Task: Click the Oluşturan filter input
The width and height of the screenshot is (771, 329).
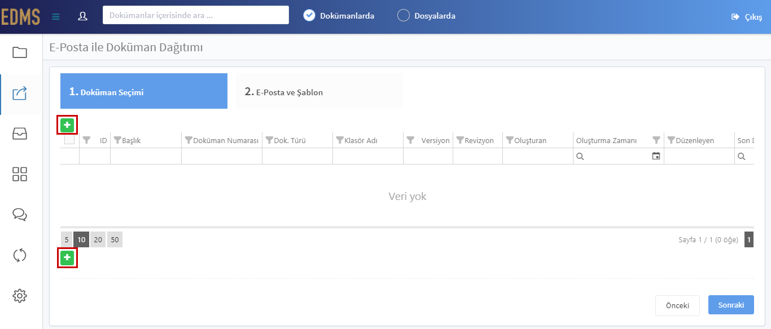Action: 538,156
